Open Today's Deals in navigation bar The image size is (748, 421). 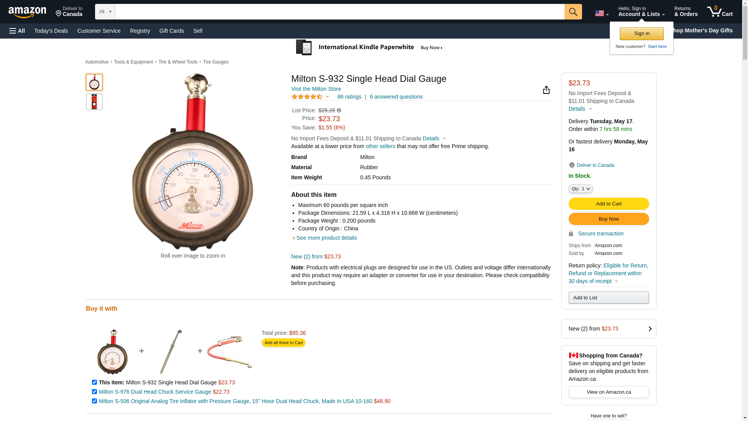(51, 31)
